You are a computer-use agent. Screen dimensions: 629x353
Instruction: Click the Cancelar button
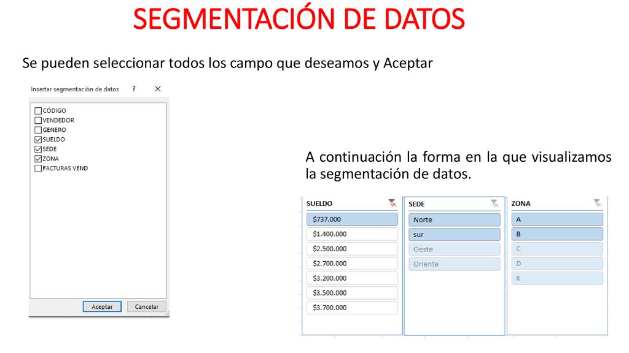(x=146, y=306)
